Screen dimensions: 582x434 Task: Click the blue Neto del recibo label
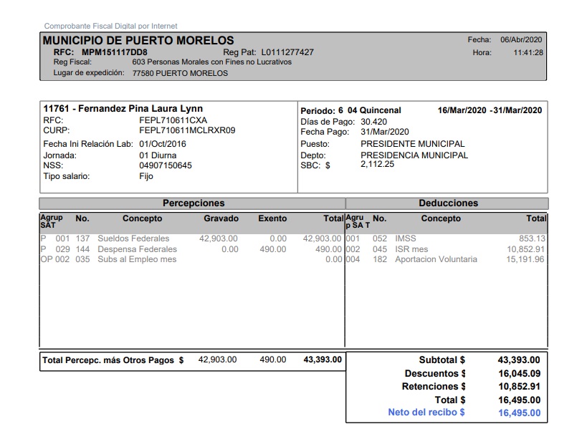tap(426, 413)
